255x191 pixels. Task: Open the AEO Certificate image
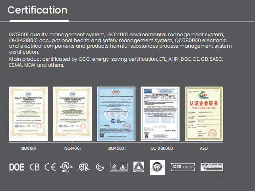204,114
